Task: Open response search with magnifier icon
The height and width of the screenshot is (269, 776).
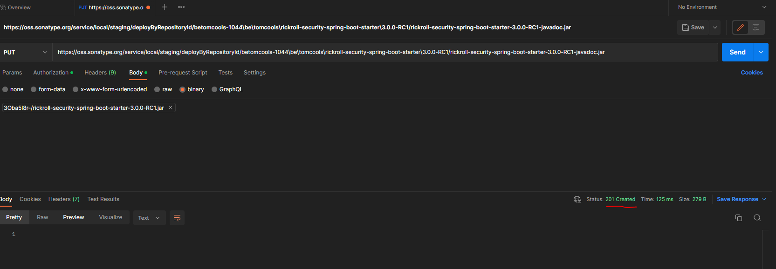Action: tap(757, 217)
